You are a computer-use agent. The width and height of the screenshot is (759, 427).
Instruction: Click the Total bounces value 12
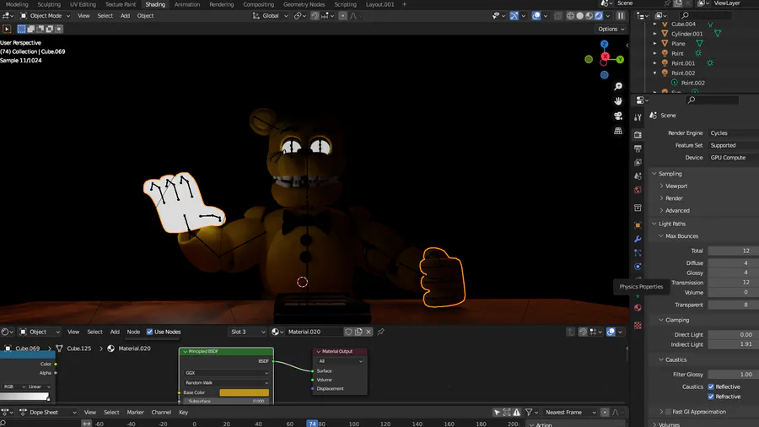click(x=734, y=251)
